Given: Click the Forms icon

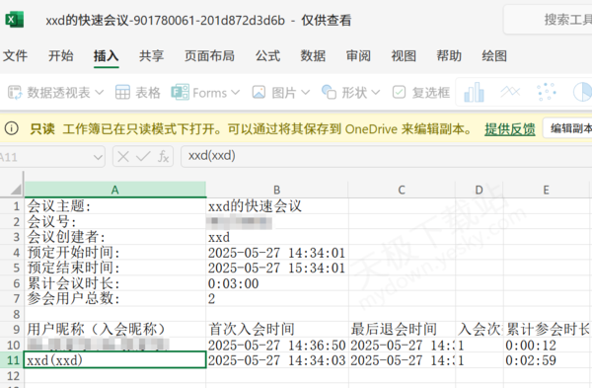Looking at the screenshot, I should click(181, 92).
